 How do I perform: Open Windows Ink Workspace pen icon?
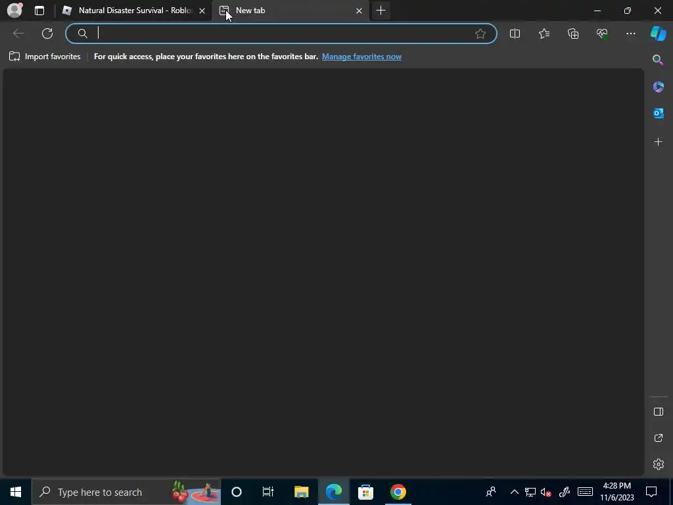click(x=565, y=492)
